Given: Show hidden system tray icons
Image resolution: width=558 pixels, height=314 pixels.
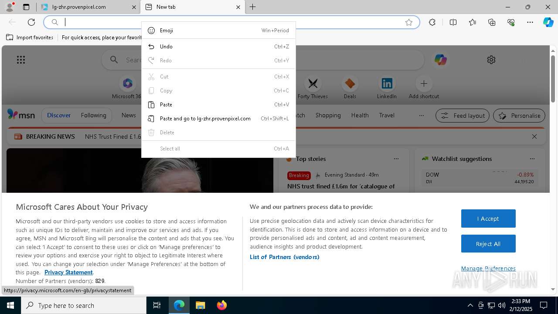Looking at the screenshot, I should pos(470,305).
